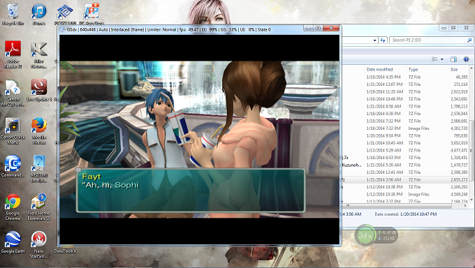Sort files by Date modified column
Screen dimensions: 475x268
[379, 69]
